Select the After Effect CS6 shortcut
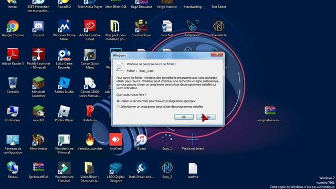The width and height of the screenshot is (336, 189). coord(115,4)
